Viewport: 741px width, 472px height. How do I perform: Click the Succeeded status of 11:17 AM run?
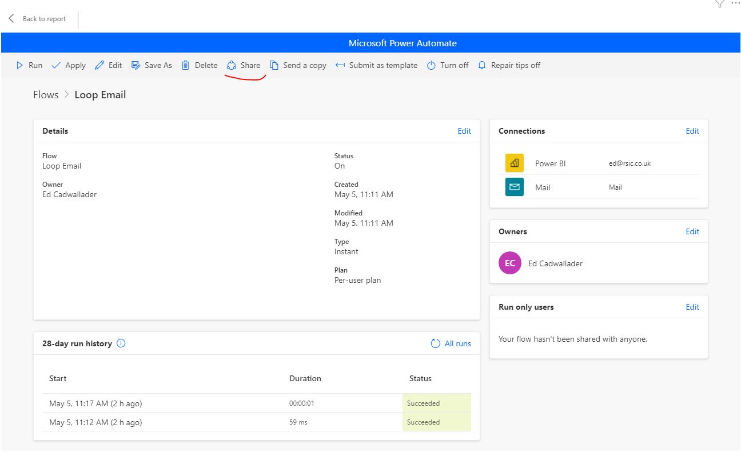click(x=424, y=403)
